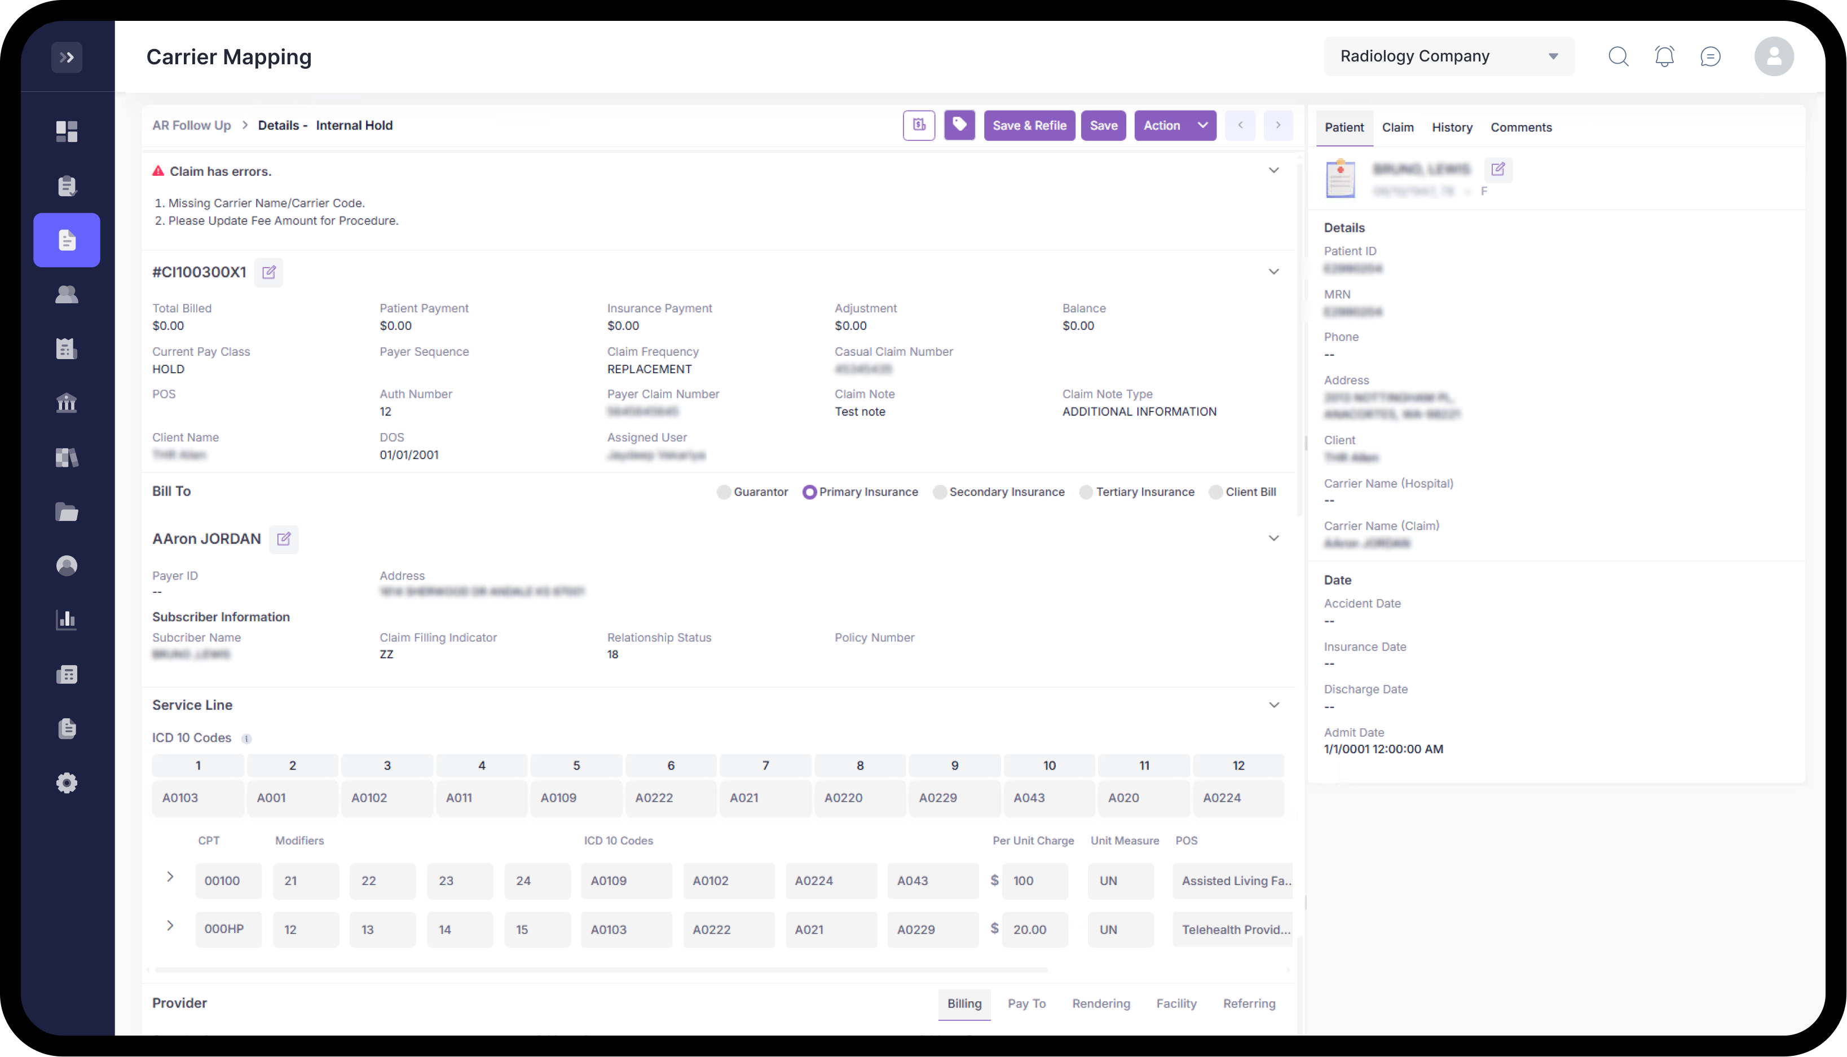Go to AR Follow Up breadcrumb
Image resolution: width=1847 pixels, height=1057 pixels.
192,126
